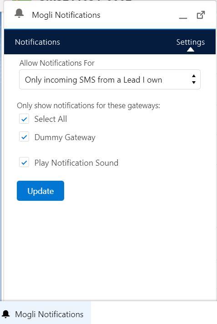
Task: Click the Update button
Action: coord(40,191)
